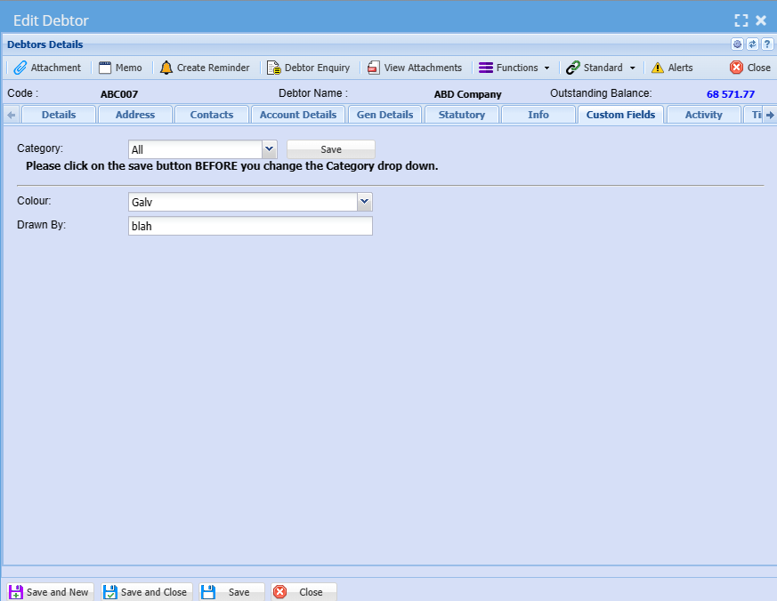Select the Statutory tab
This screenshot has height=601, width=777.
point(462,115)
